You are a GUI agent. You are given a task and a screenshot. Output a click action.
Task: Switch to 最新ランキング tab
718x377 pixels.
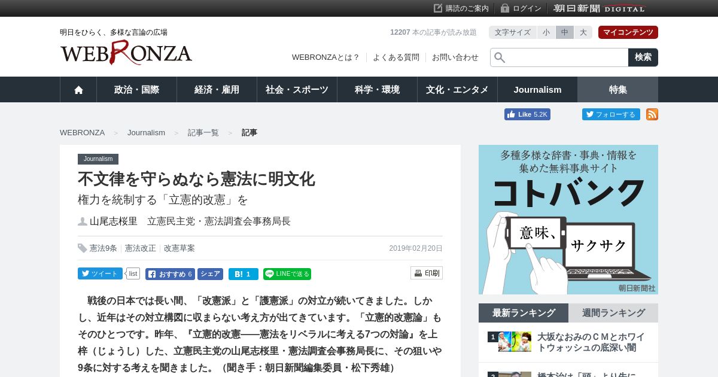pyautogui.click(x=524, y=313)
